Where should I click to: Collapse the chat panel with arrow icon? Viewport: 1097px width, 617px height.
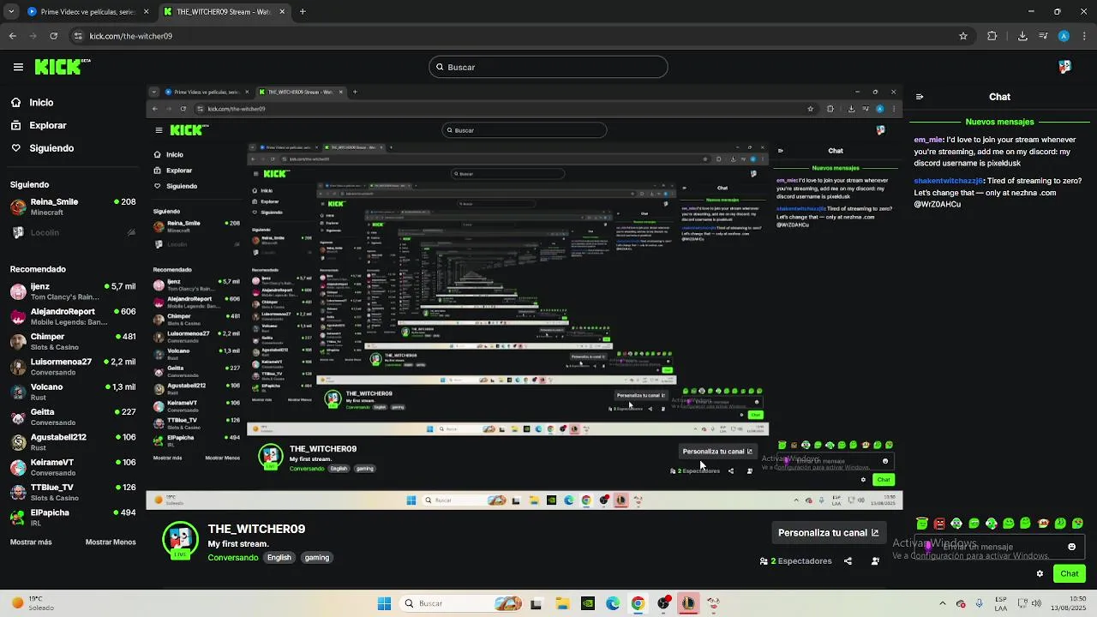(919, 97)
